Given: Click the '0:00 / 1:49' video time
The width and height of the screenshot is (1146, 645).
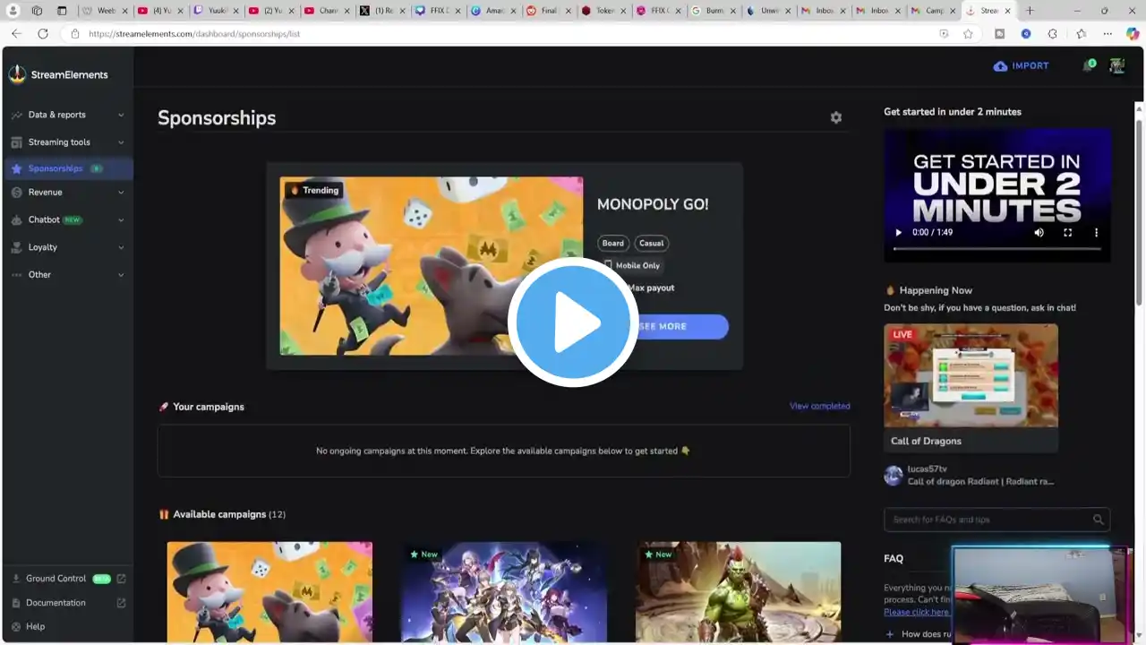Looking at the screenshot, I should coord(932,232).
